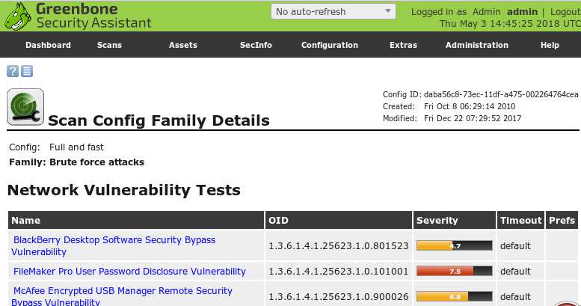Click the Modified date Fri Dec 22 2017
The image size is (581, 306).
click(x=473, y=118)
